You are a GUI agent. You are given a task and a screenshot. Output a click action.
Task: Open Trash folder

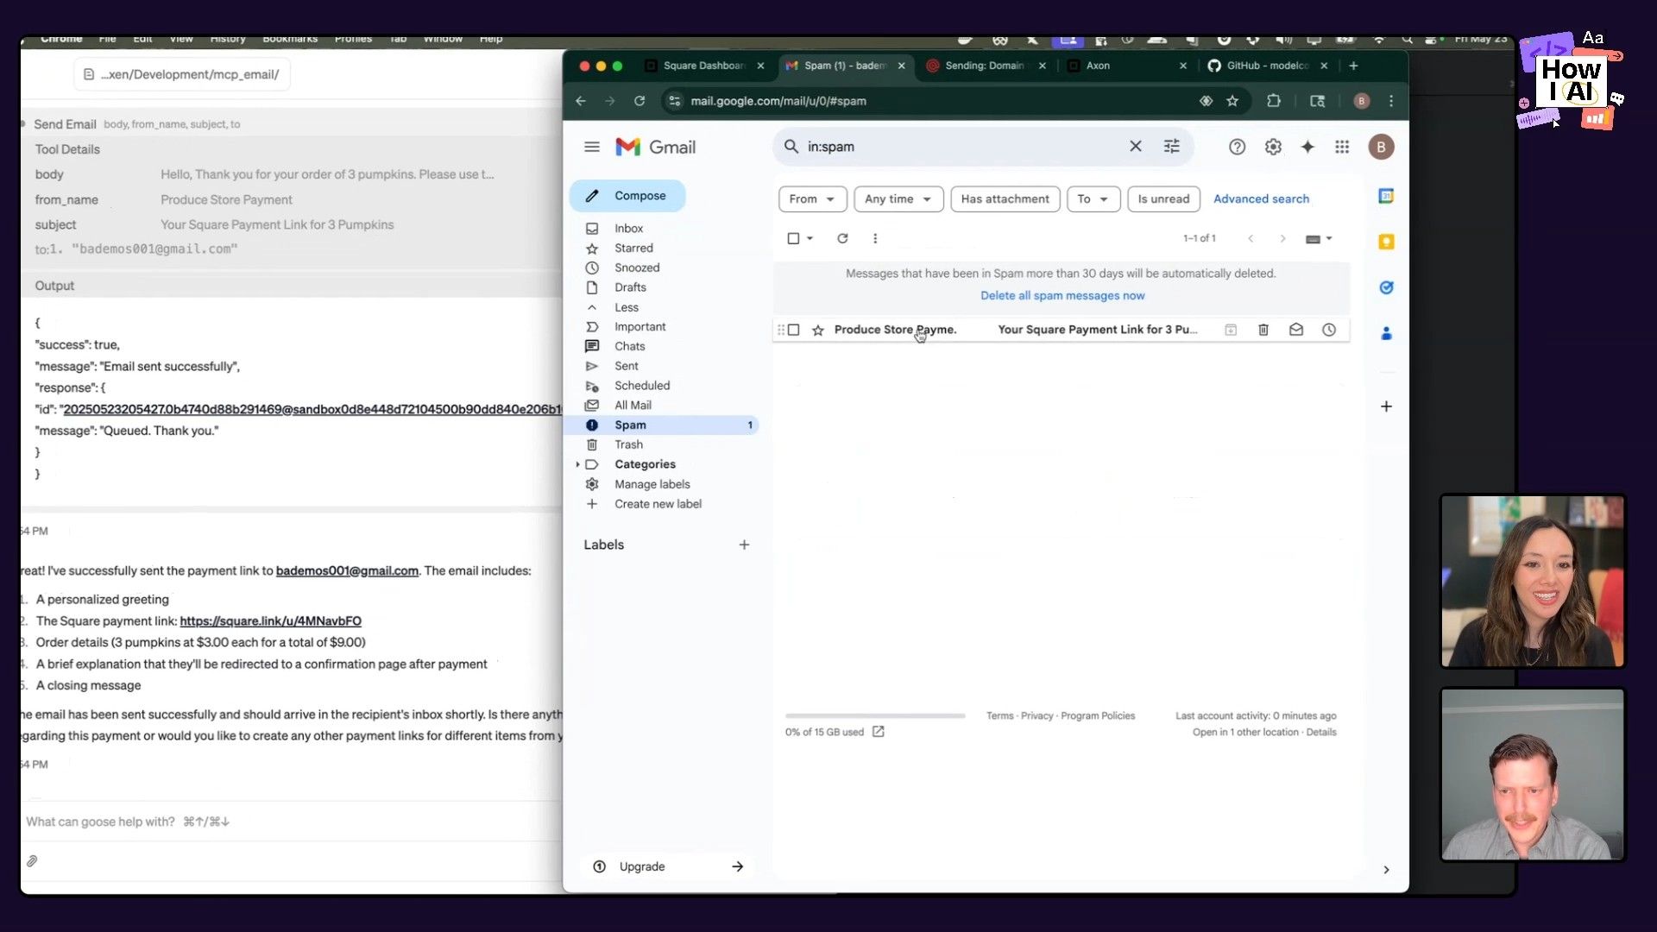click(628, 444)
